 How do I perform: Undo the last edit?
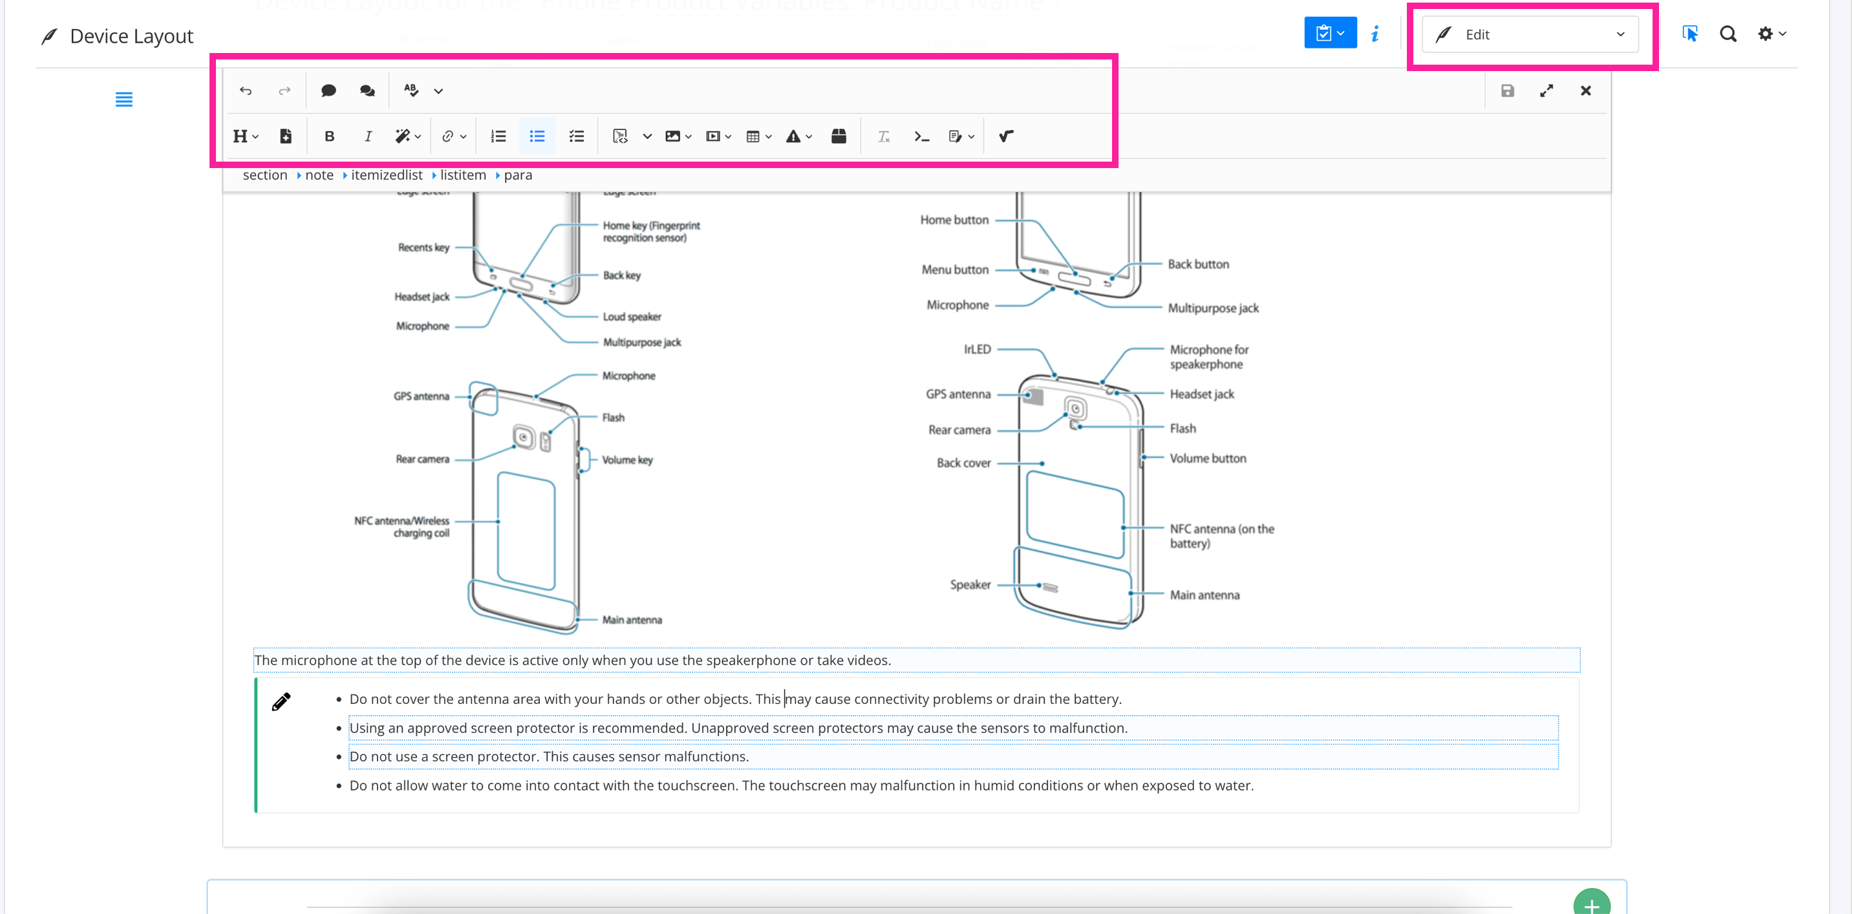tap(246, 90)
